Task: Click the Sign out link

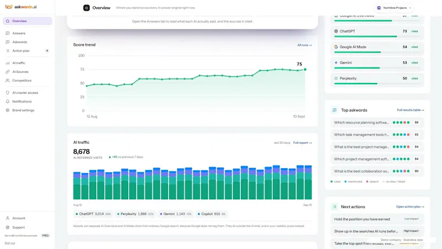Action: 10,243
